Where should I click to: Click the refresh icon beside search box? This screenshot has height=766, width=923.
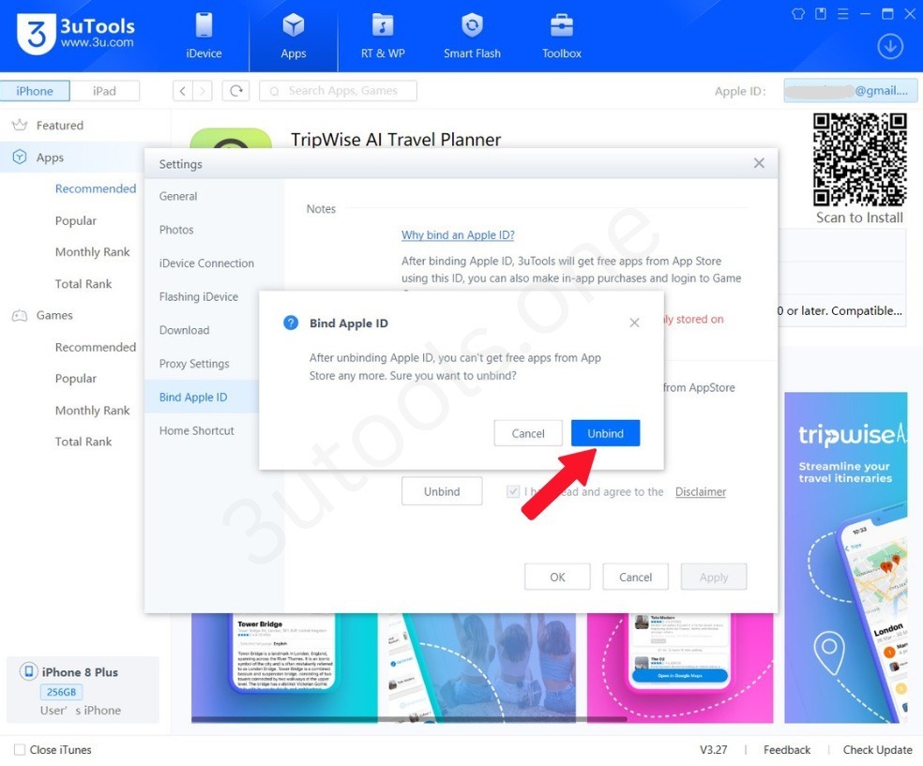point(235,91)
